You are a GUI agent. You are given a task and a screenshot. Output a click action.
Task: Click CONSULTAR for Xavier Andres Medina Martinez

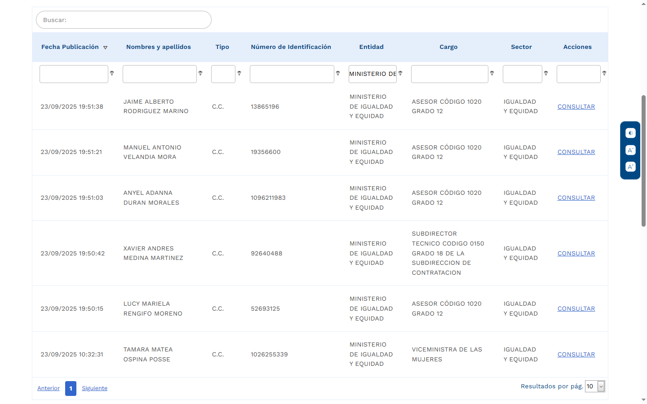click(x=576, y=253)
